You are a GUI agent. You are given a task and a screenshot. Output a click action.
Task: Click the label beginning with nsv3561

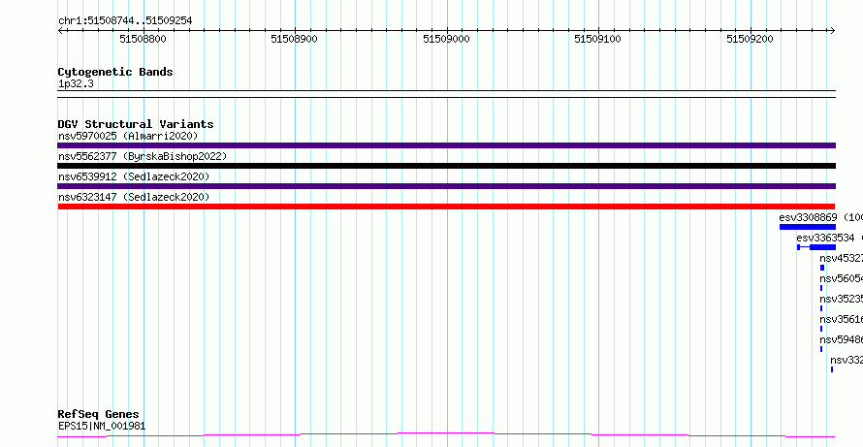(x=841, y=319)
